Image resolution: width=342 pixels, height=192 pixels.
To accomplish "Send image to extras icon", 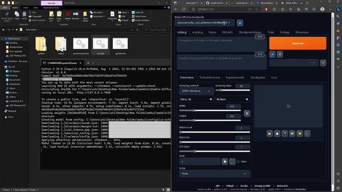I will (x=307, y=133).
